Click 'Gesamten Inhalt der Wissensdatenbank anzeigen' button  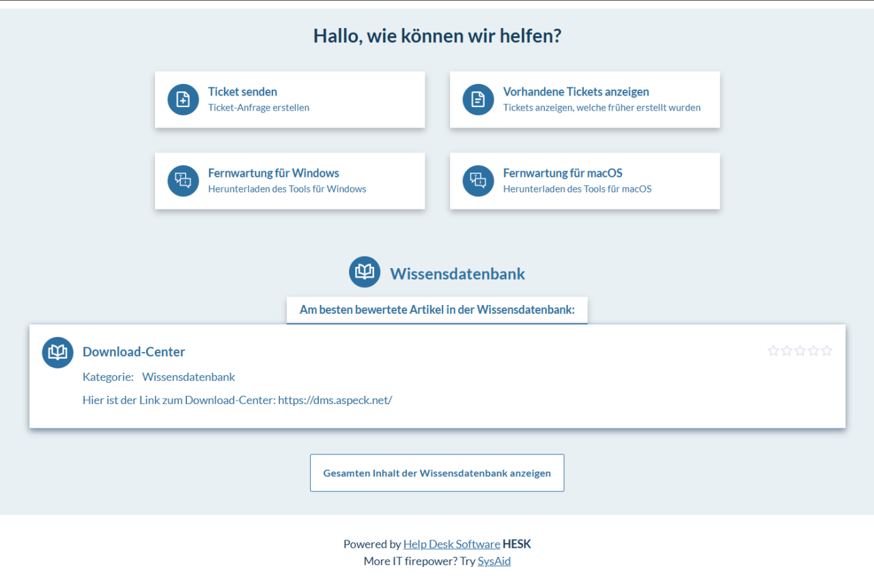[437, 473]
